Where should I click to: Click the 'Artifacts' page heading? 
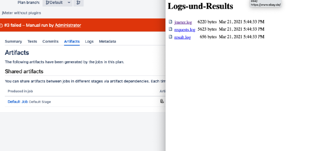(x=17, y=52)
